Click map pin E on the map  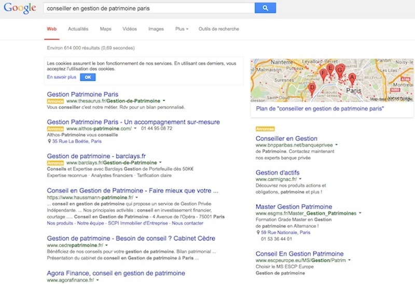coord(330,69)
